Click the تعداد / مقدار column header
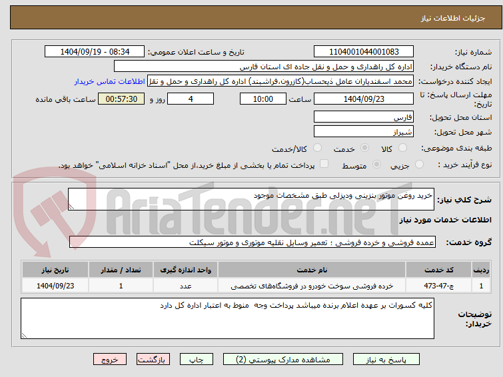 pyautogui.click(x=121, y=270)
